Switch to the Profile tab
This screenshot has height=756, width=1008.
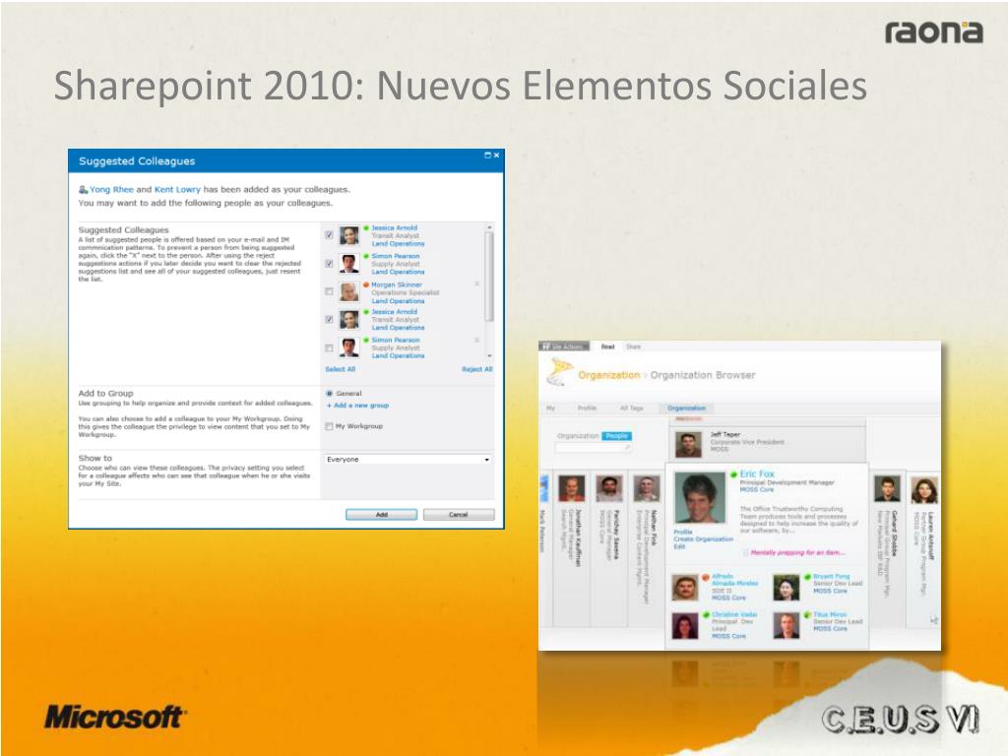click(x=587, y=409)
